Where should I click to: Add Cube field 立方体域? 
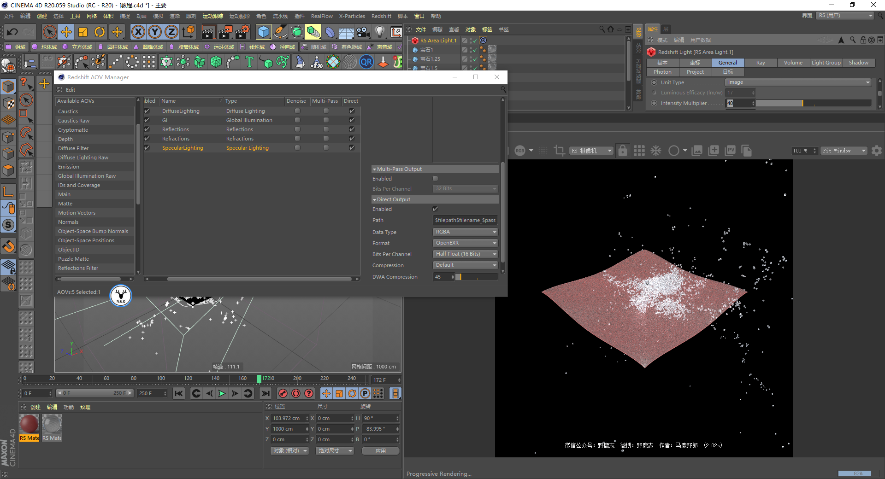[x=77, y=47]
